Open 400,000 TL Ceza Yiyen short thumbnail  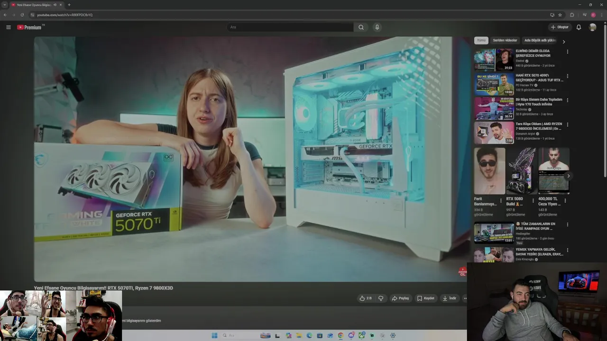[x=554, y=170]
